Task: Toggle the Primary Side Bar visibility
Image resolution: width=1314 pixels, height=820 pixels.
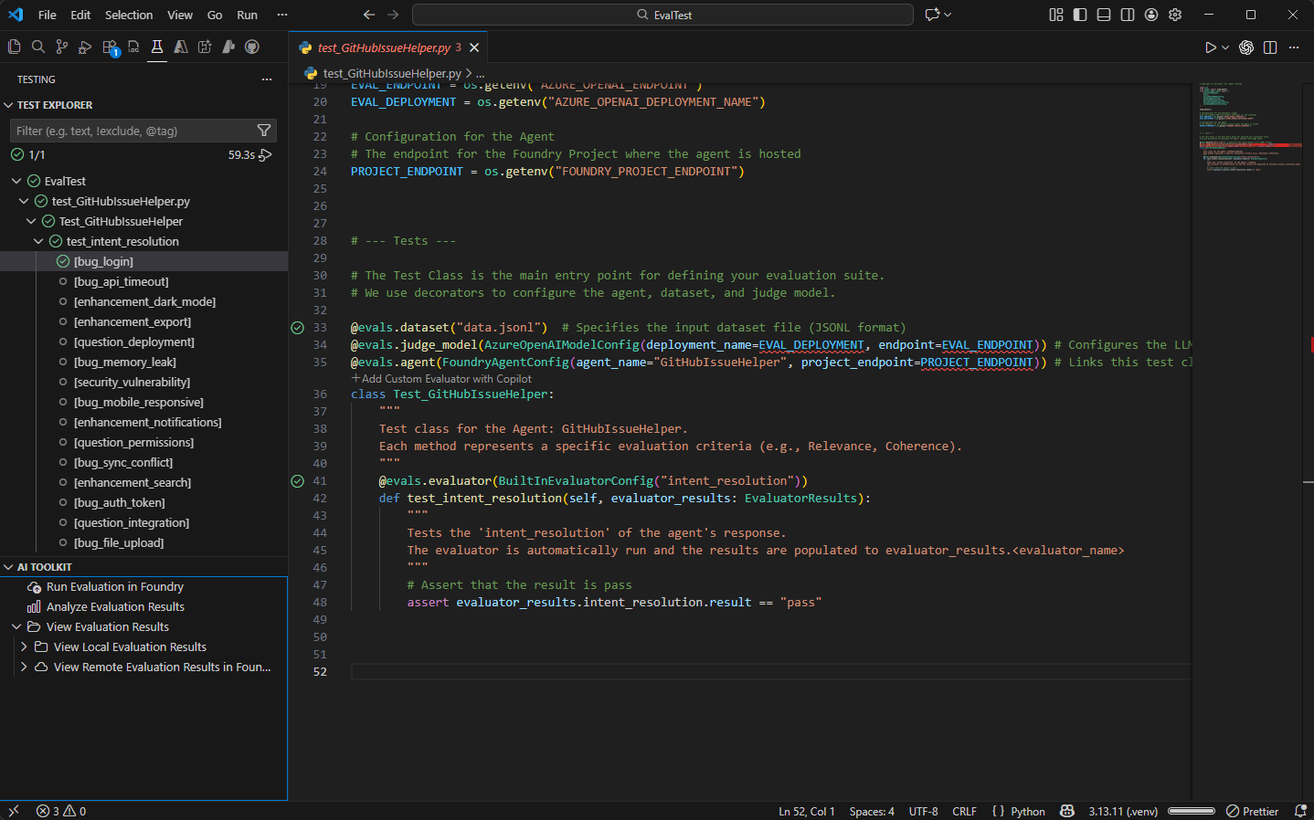Action: click(1079, 15)
